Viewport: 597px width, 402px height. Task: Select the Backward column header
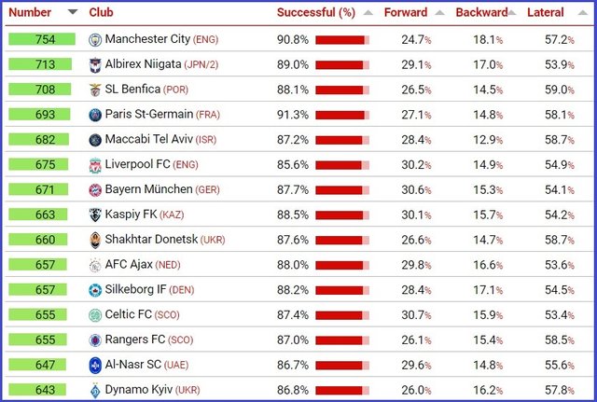coord(481,13)
